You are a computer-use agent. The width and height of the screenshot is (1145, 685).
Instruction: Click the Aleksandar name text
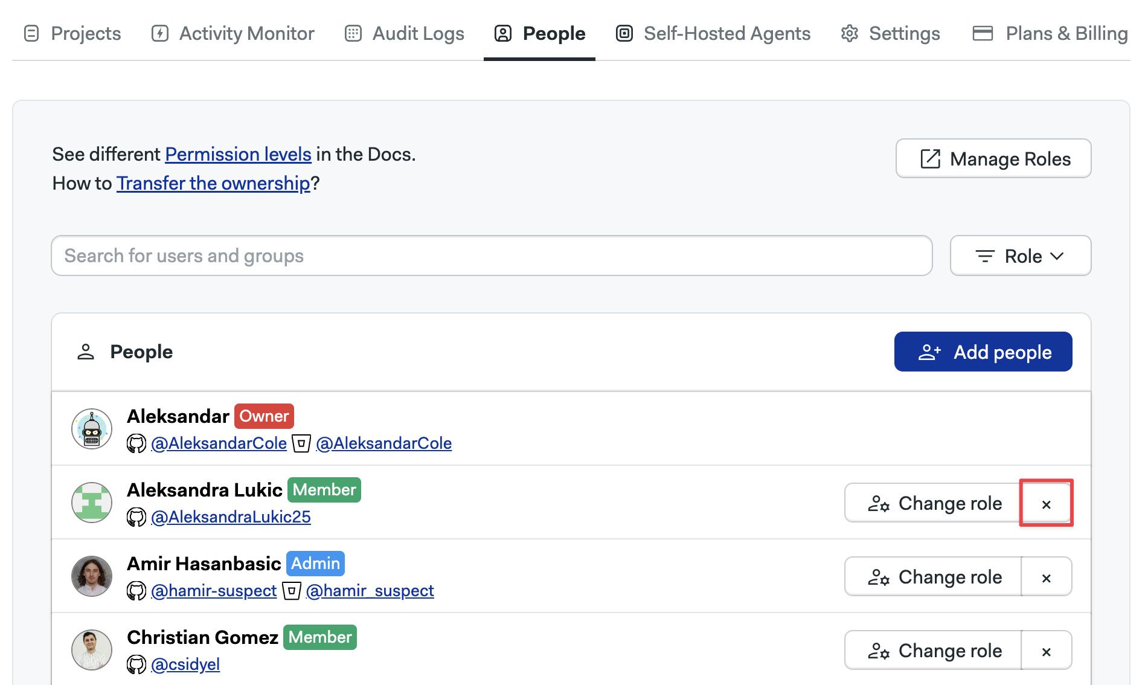coord(178,416)
